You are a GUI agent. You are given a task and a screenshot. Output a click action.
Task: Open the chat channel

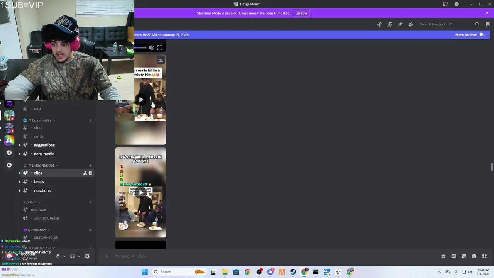pos(58,128)
